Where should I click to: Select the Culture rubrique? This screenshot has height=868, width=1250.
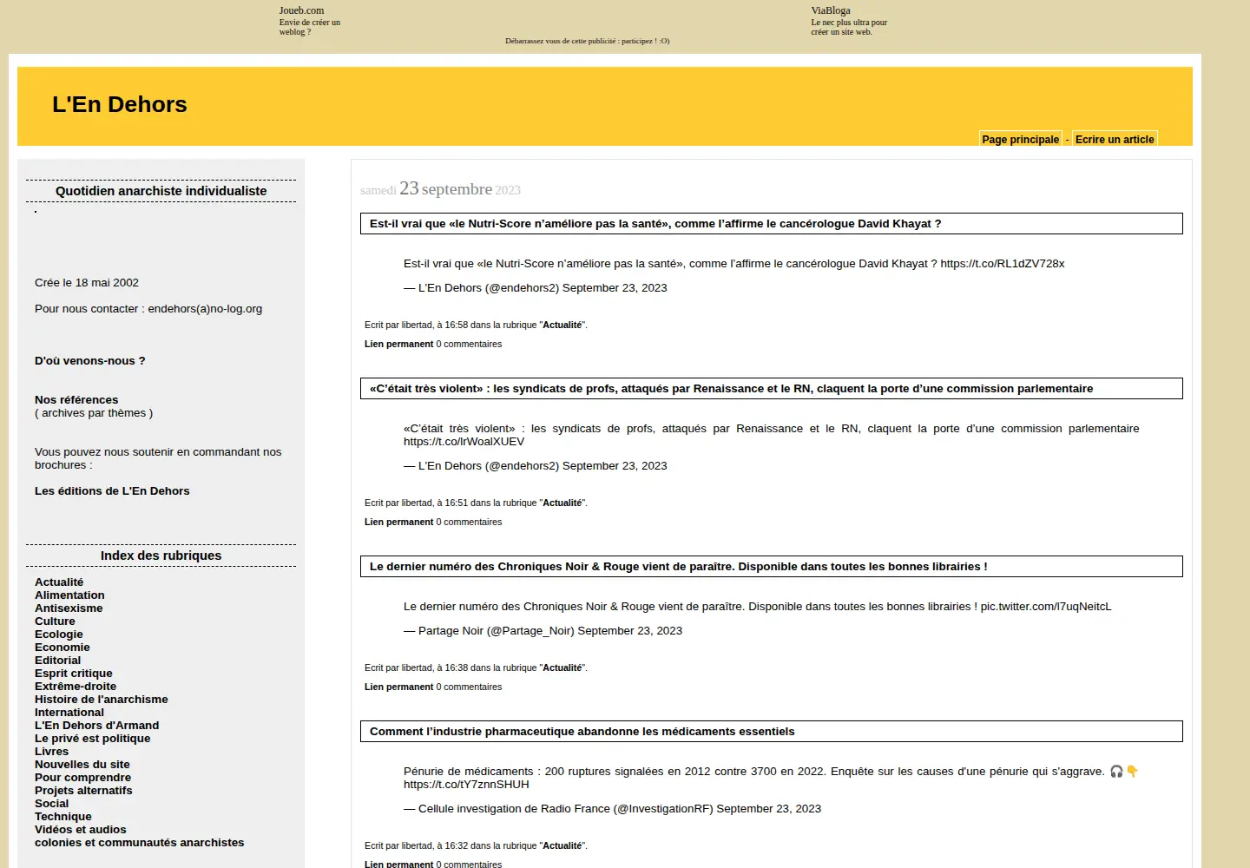click(55, 621)
